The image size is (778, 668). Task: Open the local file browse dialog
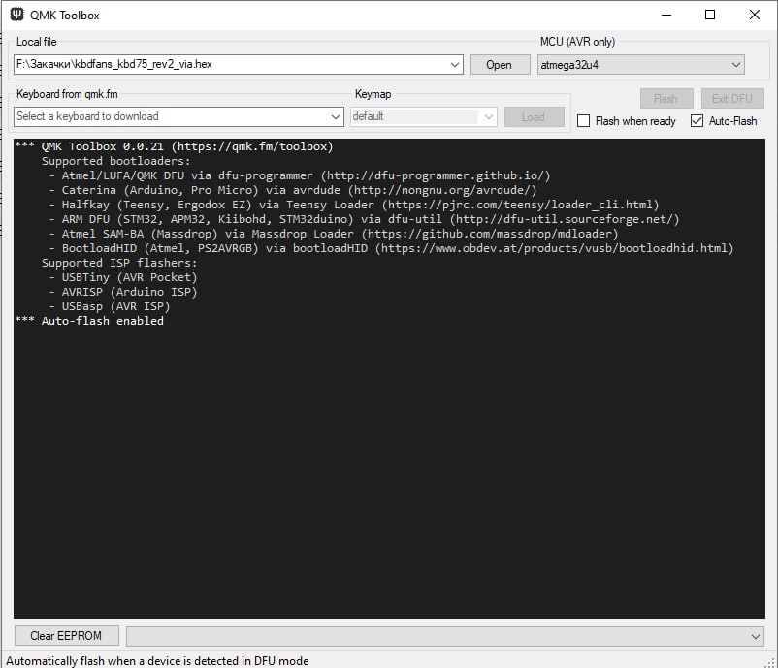pos(500,65)
